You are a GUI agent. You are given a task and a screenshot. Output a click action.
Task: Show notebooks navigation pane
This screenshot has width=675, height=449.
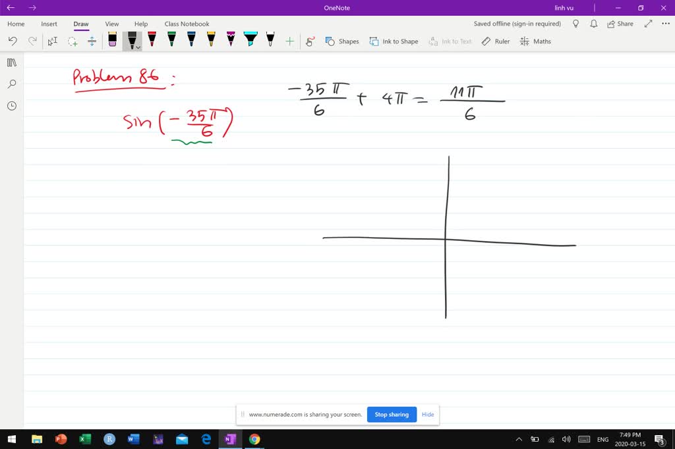(x=12, y=63)
